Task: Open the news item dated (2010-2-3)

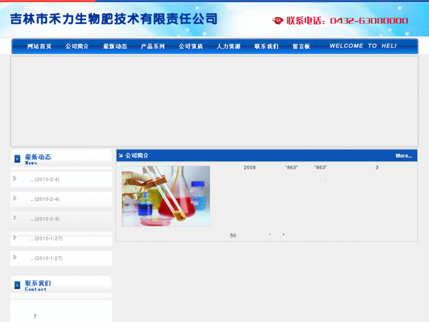Action: (45, 219)
